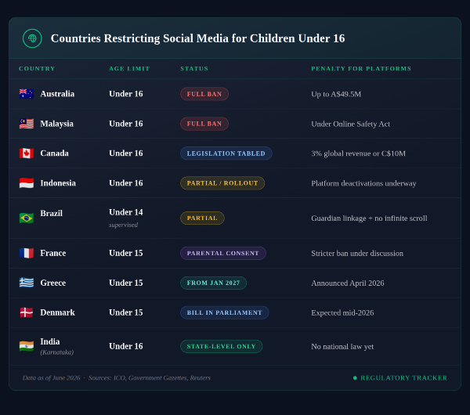470x415 pixels.
Task: Click the Malaysia flag icon
Action: (27, 124)
